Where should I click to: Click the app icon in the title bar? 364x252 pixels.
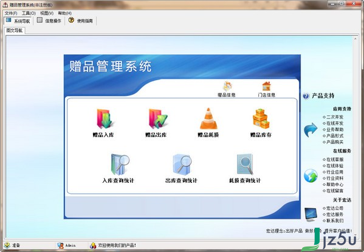[x=5, y=5]
